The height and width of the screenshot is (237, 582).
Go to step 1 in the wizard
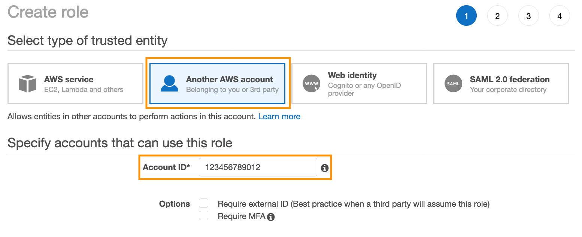coord(466,16)
